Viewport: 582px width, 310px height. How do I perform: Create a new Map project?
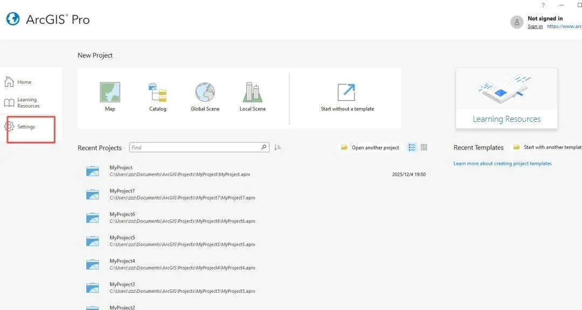110,97
